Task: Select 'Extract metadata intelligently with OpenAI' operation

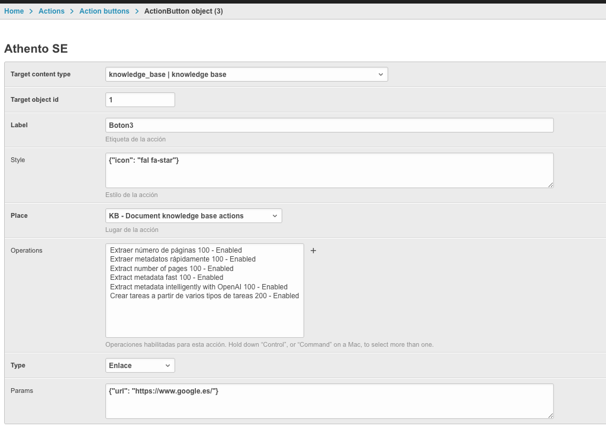Action: coord(198,287)
